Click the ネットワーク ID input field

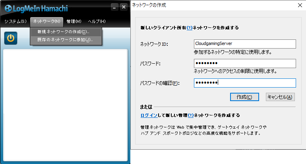[x=245, y=44]
